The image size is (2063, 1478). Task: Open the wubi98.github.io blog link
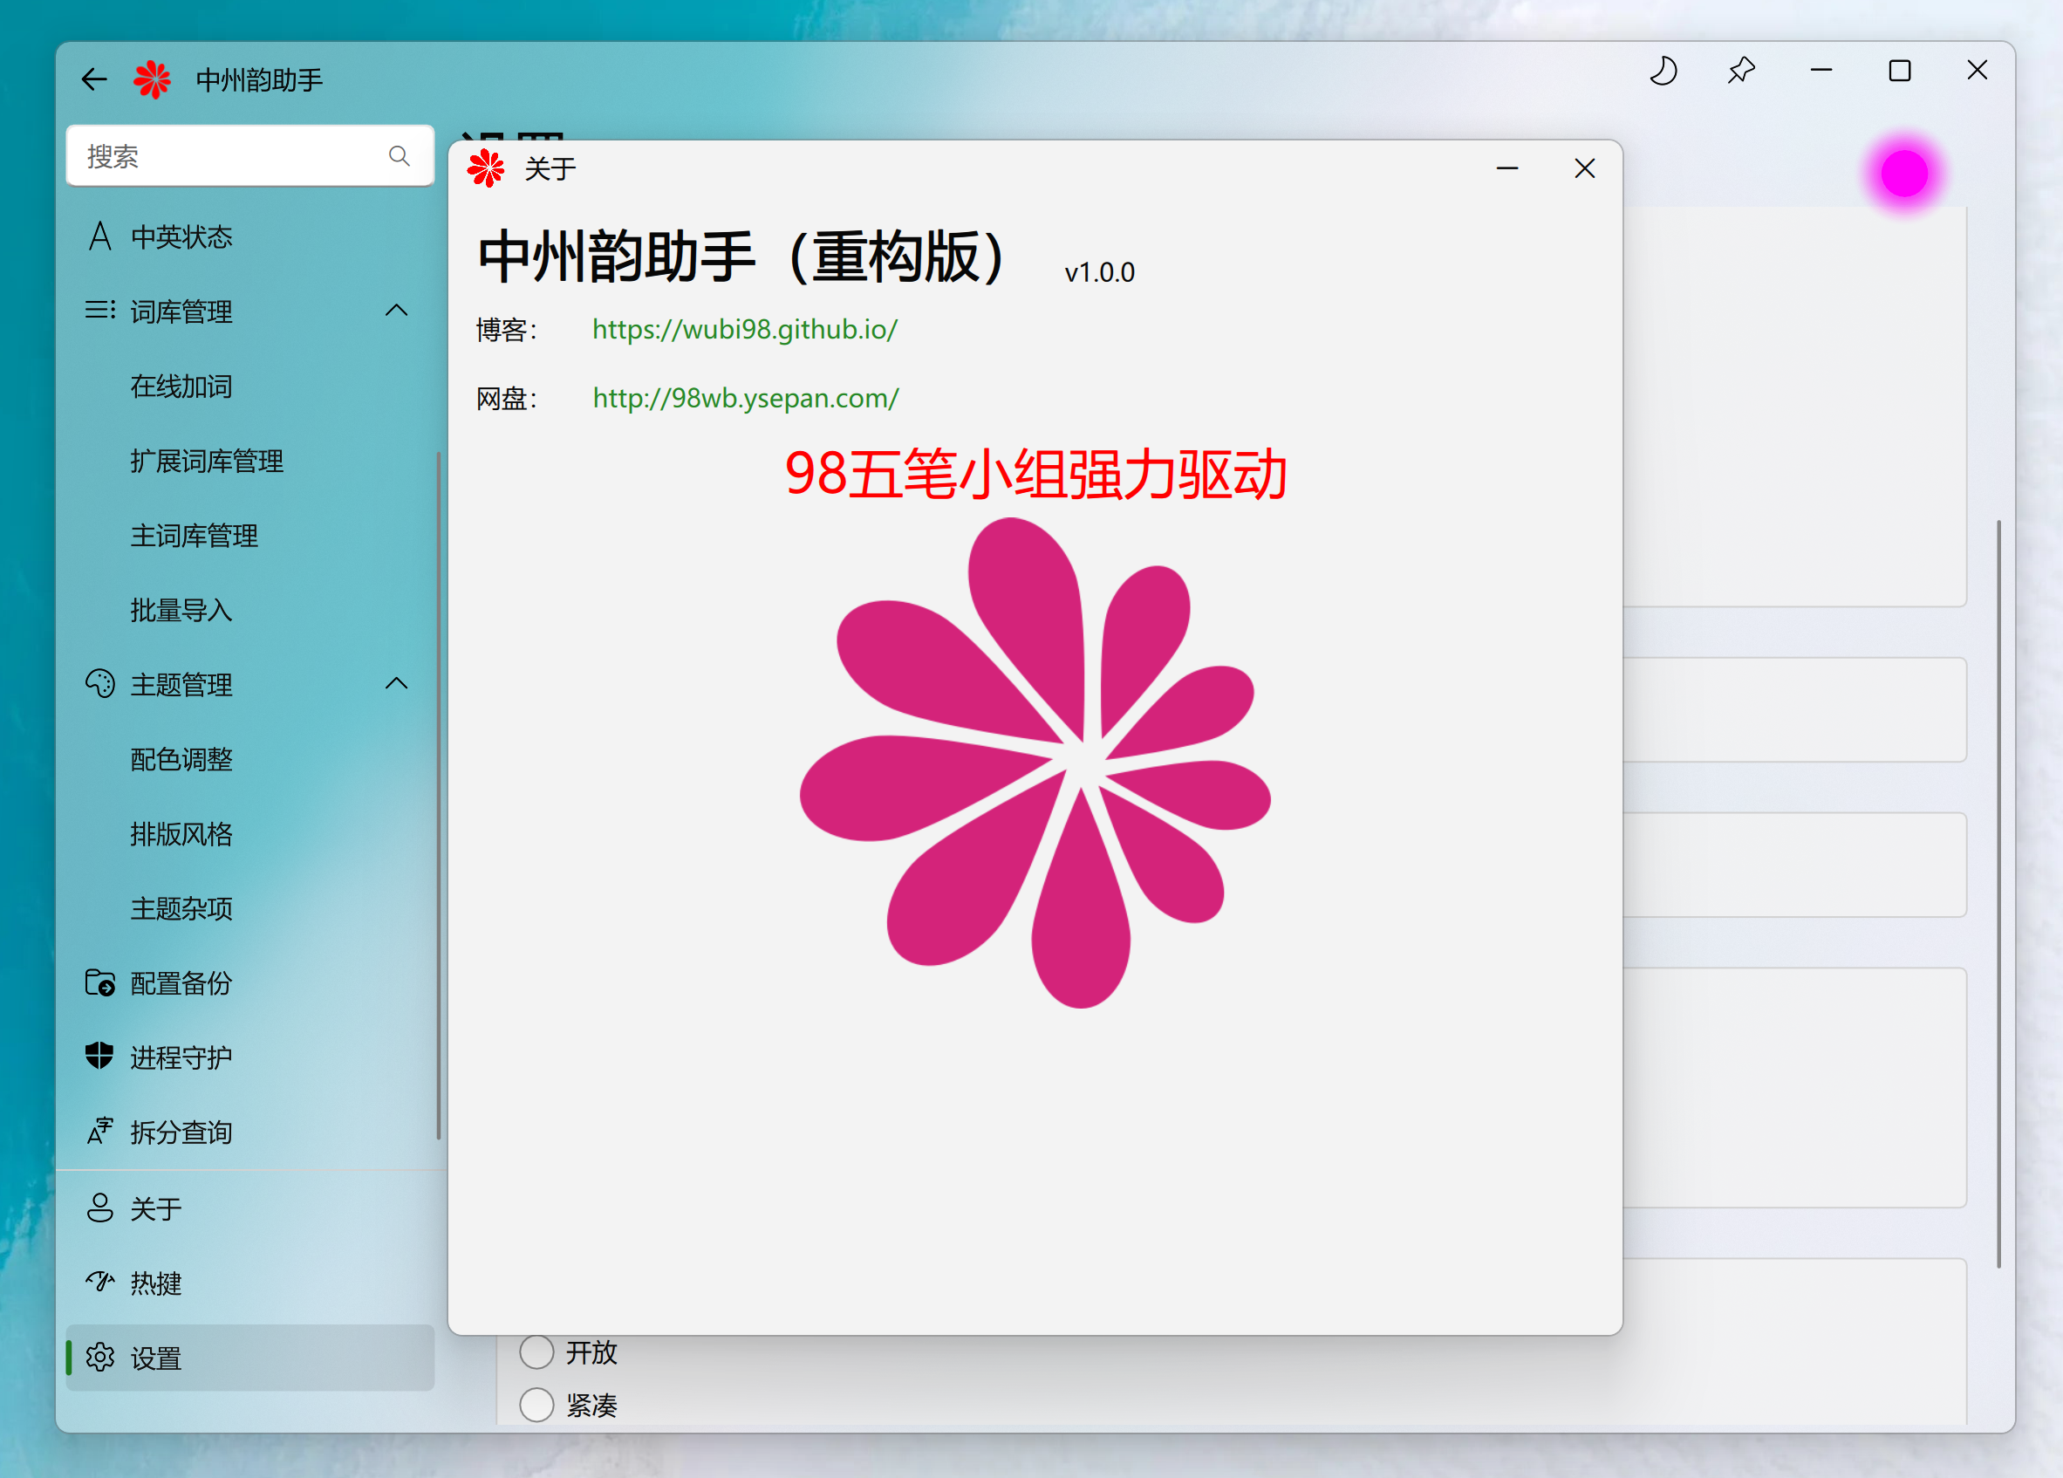(744, 329)
